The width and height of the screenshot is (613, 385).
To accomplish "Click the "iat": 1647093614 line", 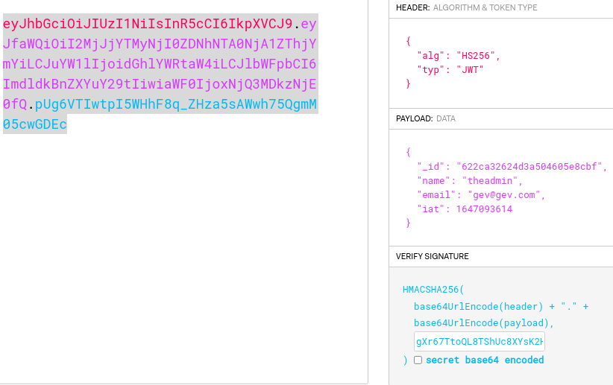I will 465,209.
